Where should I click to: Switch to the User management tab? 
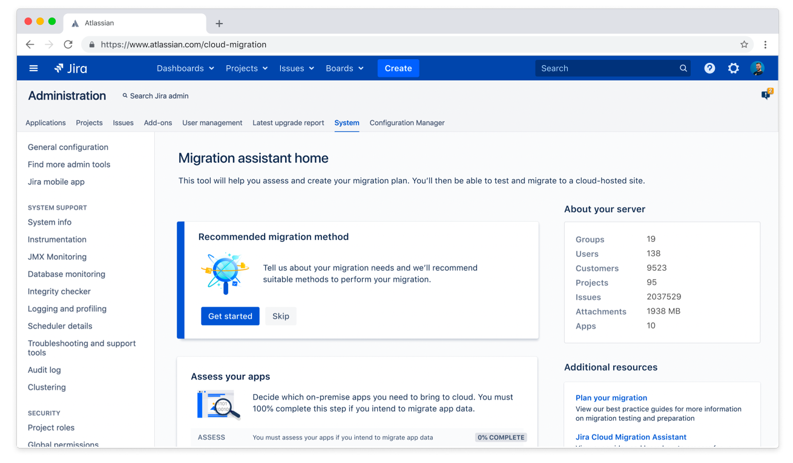tap(212, 123)
